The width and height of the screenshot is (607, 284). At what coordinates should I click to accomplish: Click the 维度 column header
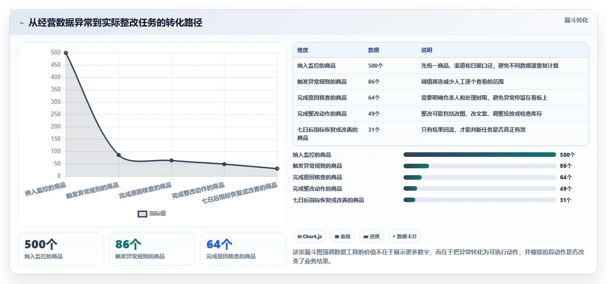pos(303,50)
